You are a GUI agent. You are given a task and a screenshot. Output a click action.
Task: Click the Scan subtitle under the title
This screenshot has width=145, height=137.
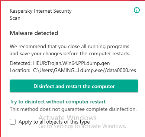click(15, 18)
